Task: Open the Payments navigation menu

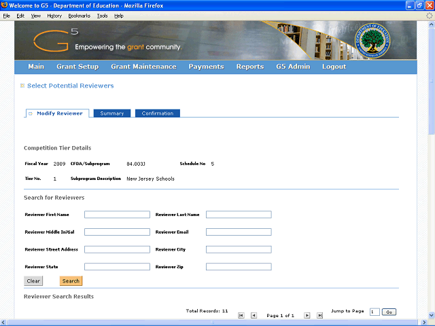Action: (x=206, y=67)
